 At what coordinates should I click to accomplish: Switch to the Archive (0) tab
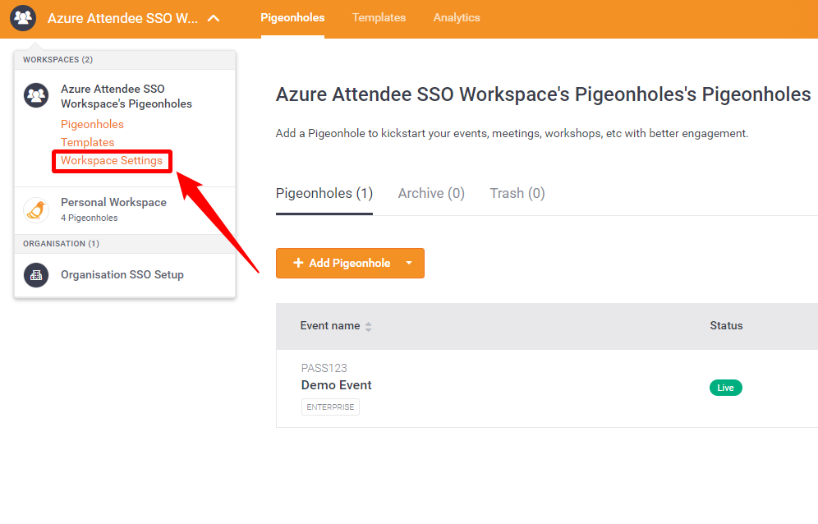click(x=431, y=194)
